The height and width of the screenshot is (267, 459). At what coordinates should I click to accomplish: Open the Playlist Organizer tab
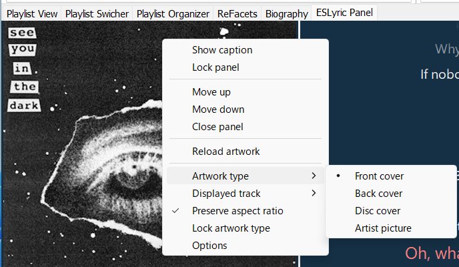pos(173,14)
